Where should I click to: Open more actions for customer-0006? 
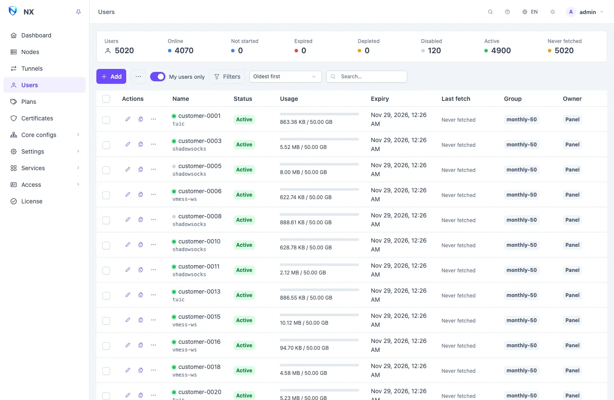coord(153,194)
